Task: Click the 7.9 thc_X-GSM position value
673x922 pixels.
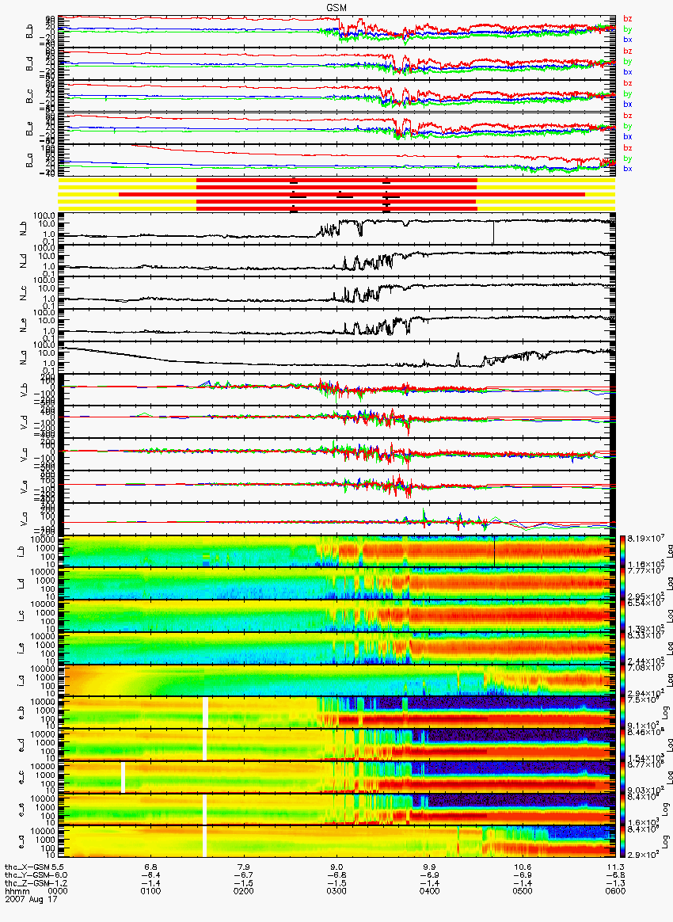Action: pos(243,867)
